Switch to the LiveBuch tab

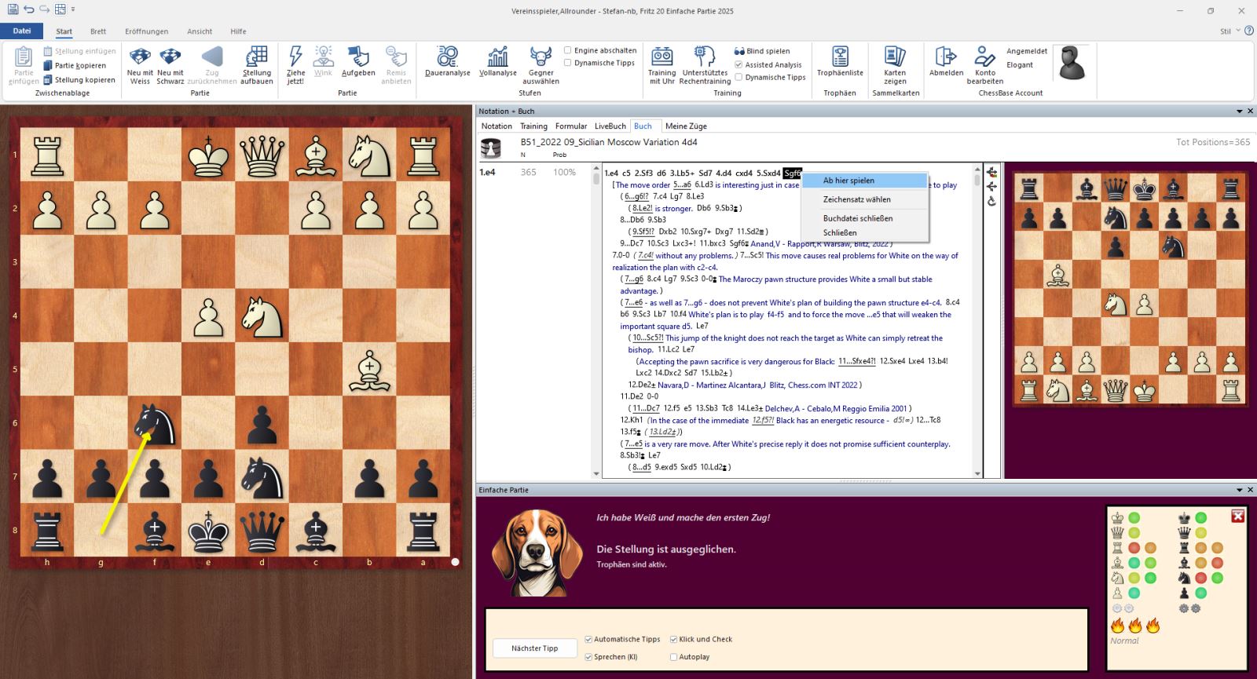click(610, 126)
